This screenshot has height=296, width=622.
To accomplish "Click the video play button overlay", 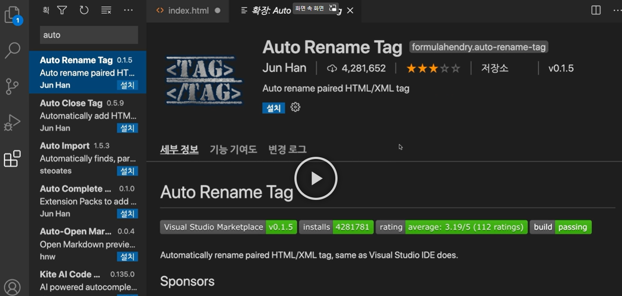I will point(316,178).
